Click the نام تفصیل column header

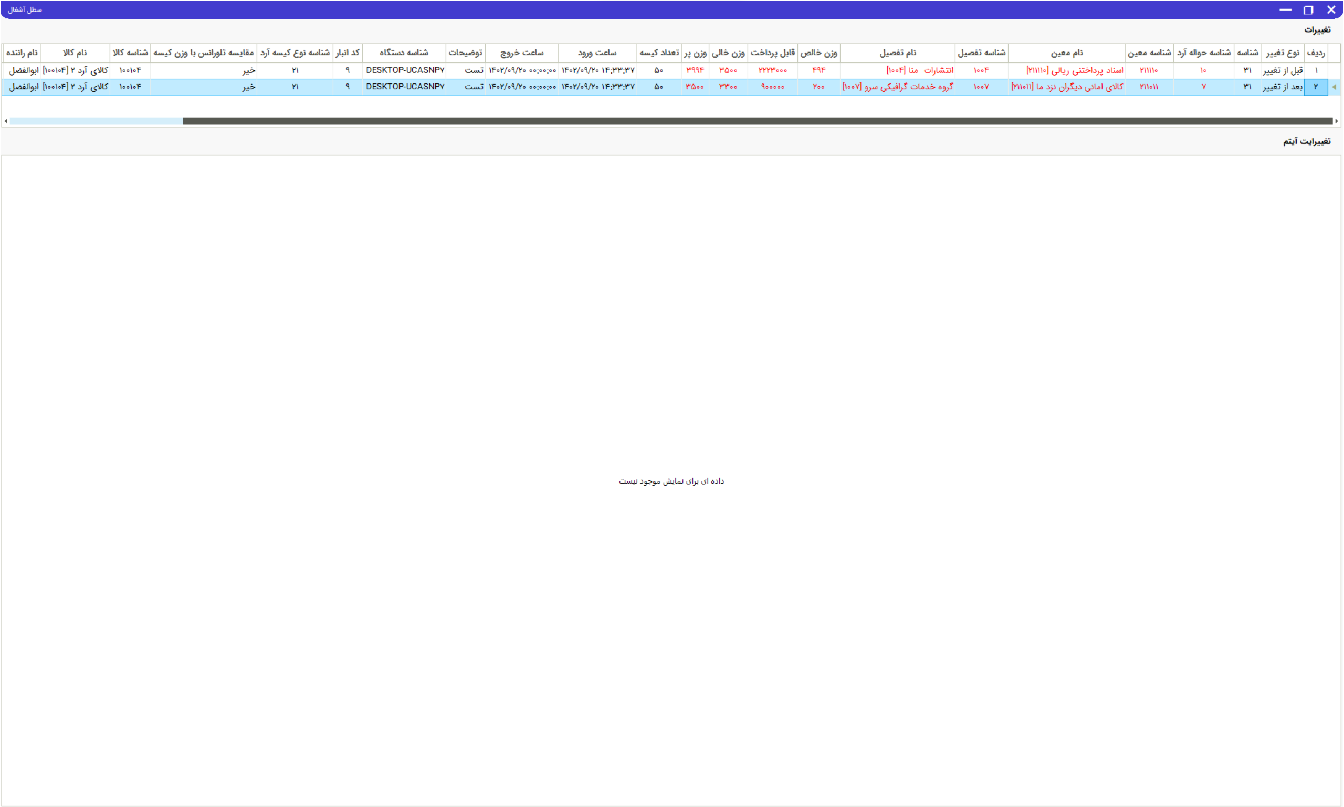pos(897,53)
